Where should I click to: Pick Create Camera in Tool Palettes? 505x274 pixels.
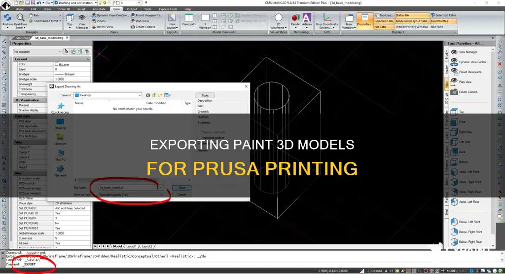pos(464,92)
